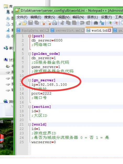Open the 编辑(E) menu
Viewport: 123px width, 164px height.
36,17
